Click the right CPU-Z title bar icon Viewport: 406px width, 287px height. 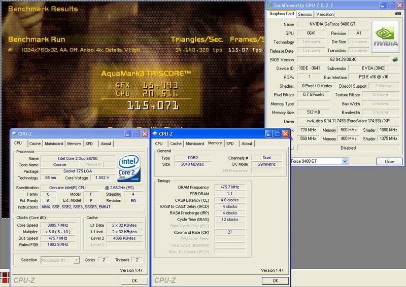pyautogui.click(x=155, y=133)
